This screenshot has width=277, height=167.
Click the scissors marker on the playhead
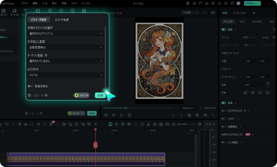(x=95, y=145)
